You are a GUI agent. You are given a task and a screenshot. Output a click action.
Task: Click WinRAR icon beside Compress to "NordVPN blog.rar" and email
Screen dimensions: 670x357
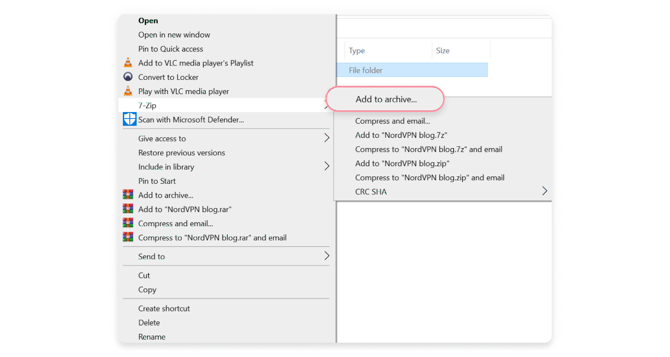point(128,237)
